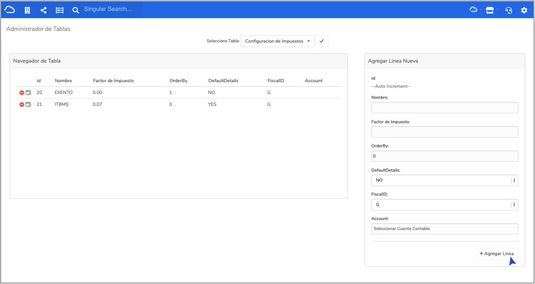Click the OrderBy column header

179,81
